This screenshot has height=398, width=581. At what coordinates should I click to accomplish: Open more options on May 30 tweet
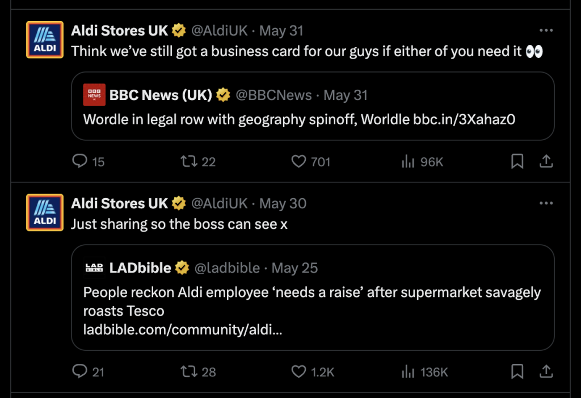point(546,203)
